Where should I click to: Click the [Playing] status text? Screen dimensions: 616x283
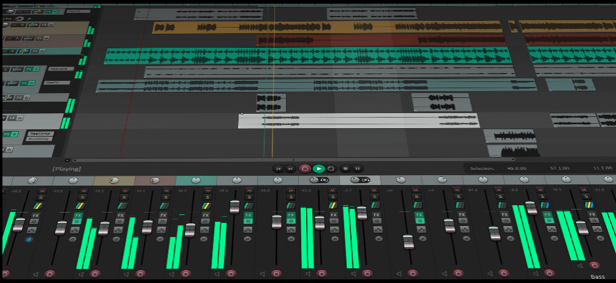click(x=67, y=168)
